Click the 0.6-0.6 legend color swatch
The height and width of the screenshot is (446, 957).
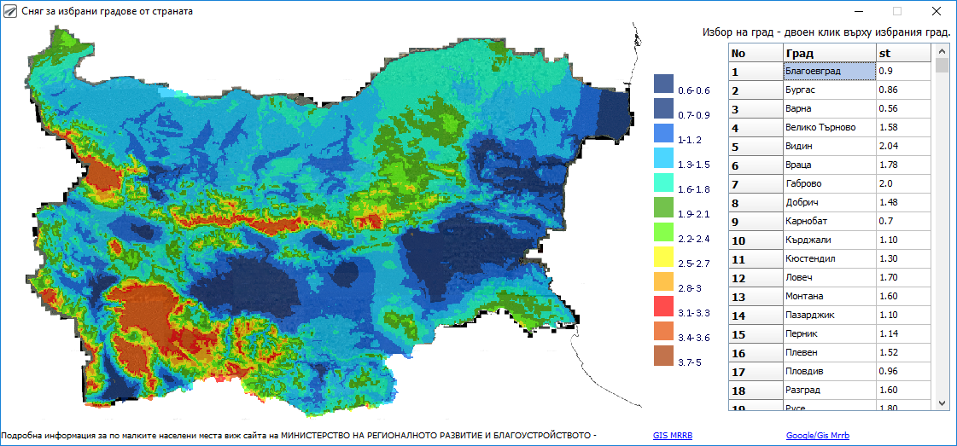[x=663, y=84]
